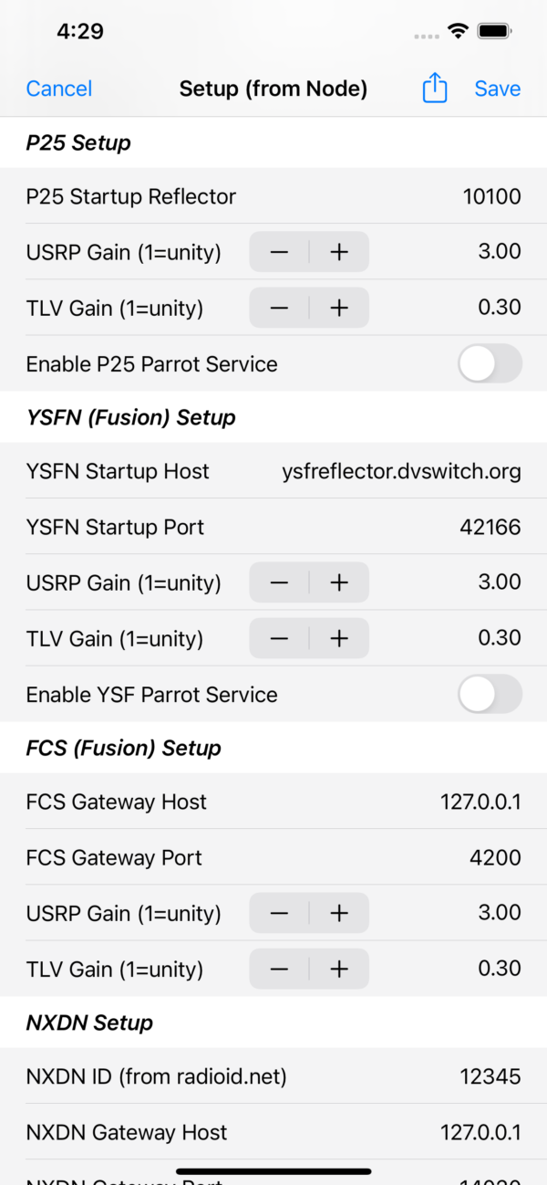Increase YSFN USRP Gain with plus
The width and height of the screenshot is (547, 1185).
339,582
